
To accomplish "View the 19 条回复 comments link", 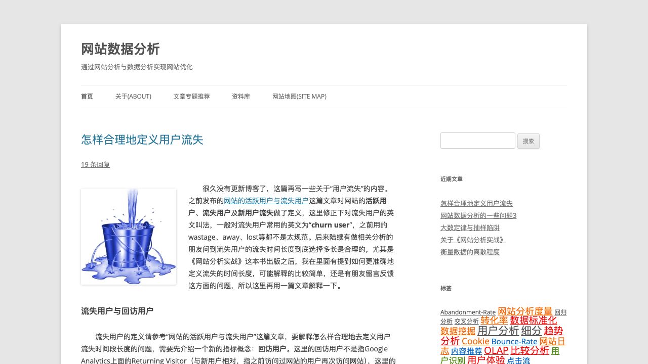I will point(95,164).
